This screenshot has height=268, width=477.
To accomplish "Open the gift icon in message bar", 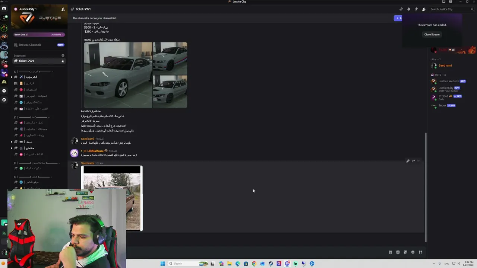I will point(390,252).
